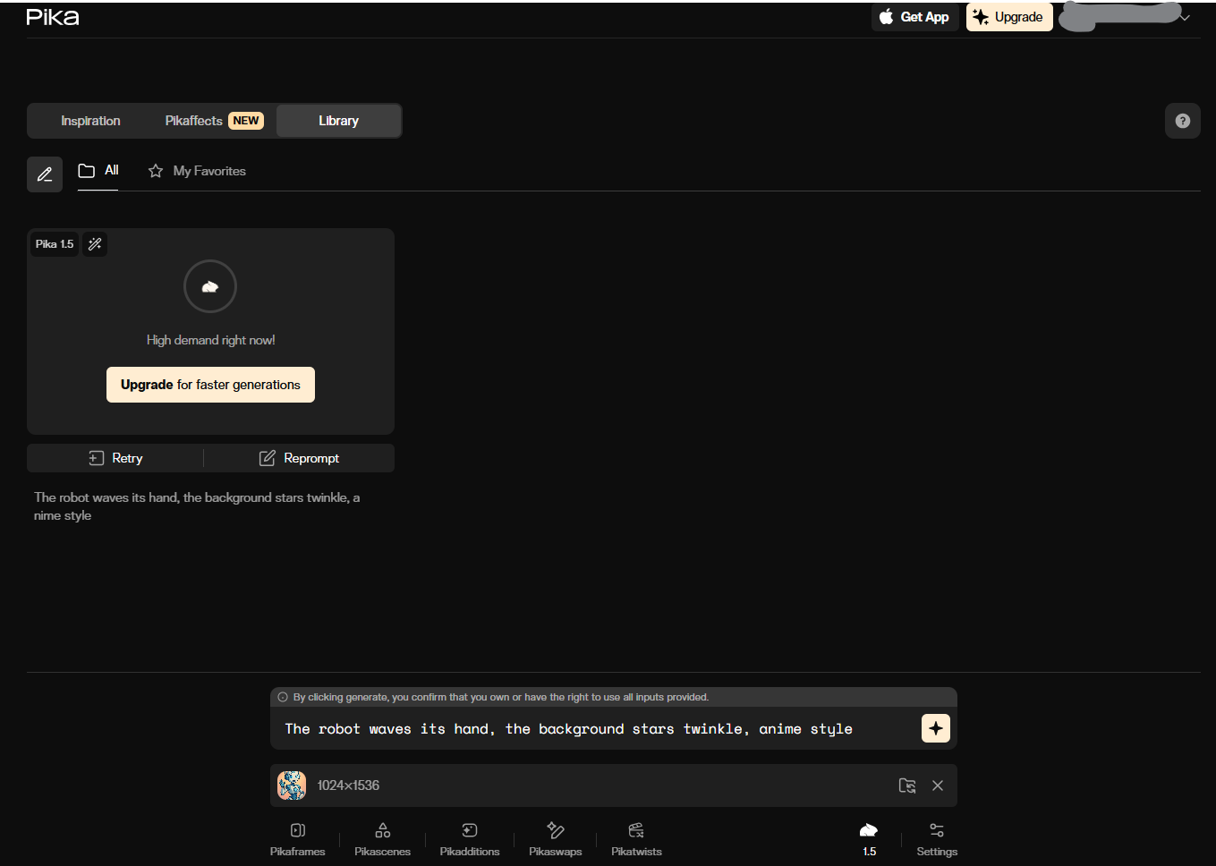Click the edit pencil icon beside All
Image resolution: width=1216 pixels, height=866 pixels.
click(x=45, y=174)
